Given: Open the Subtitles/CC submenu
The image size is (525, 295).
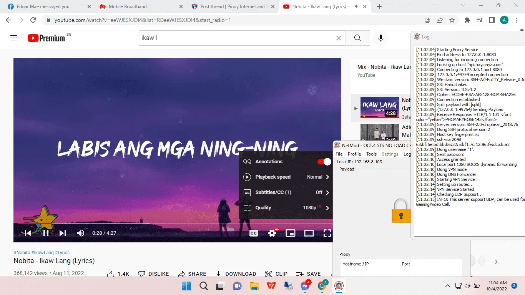Looking at the screenshot, I should pos(286,192).
